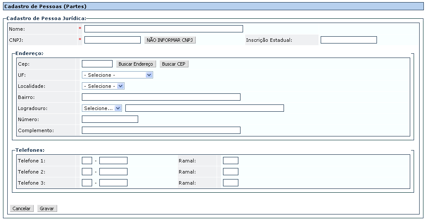
Task: Click the 'Telefone 1:' label
Action: [32, 161]
